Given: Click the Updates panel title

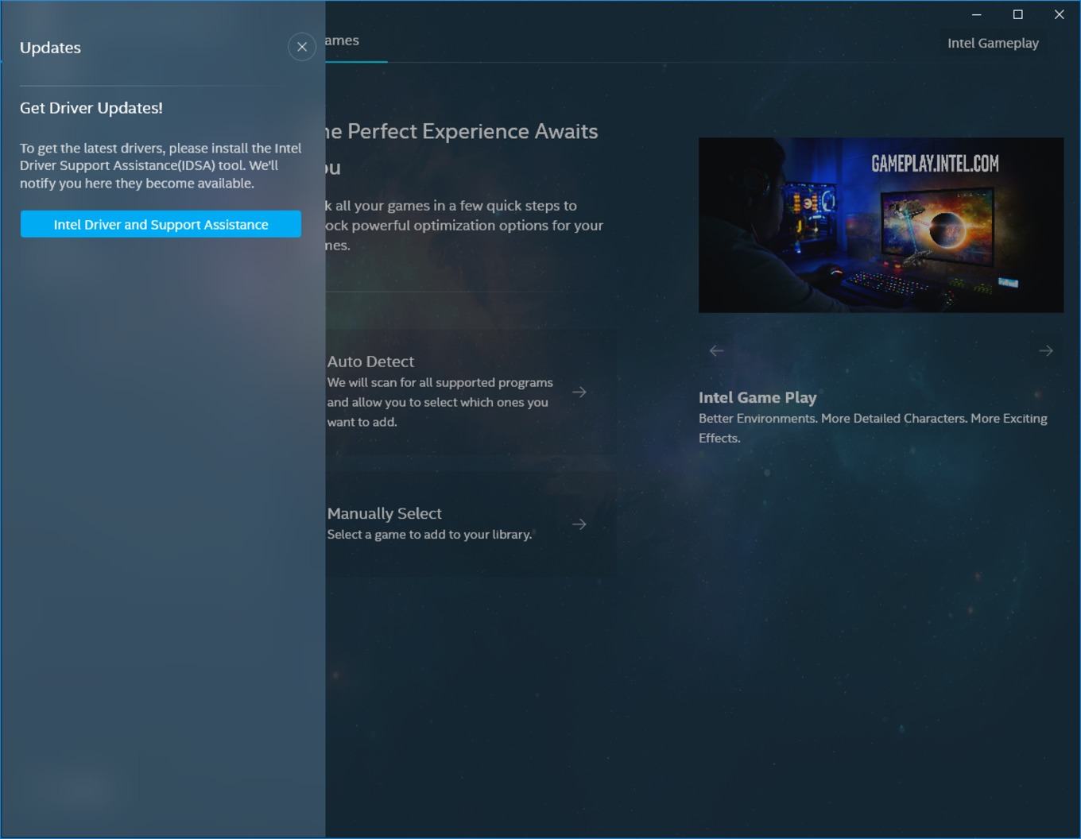Looking at the screenshot, I should coord(50,48).
